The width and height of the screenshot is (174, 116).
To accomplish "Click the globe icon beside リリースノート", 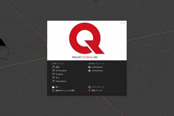I will click(89, 87).
